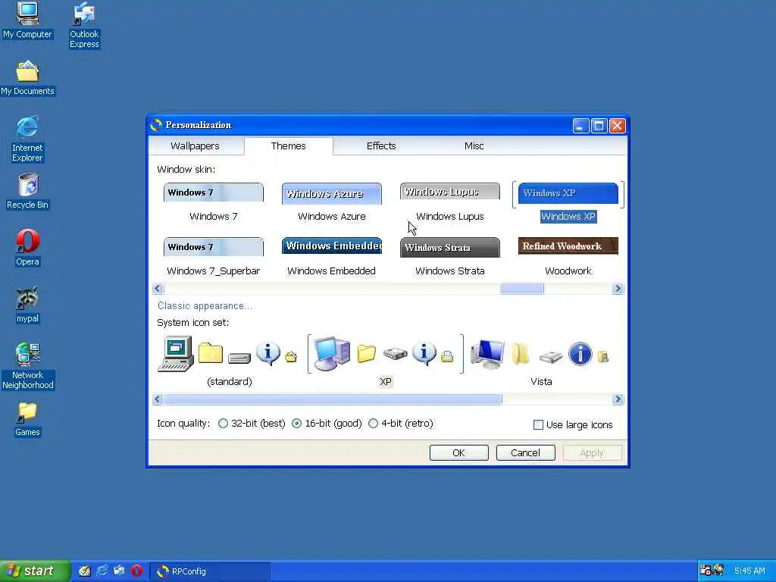Select 16-bit (good) icon quality
This screenshot has height=582, width=776.
[327, 424]
